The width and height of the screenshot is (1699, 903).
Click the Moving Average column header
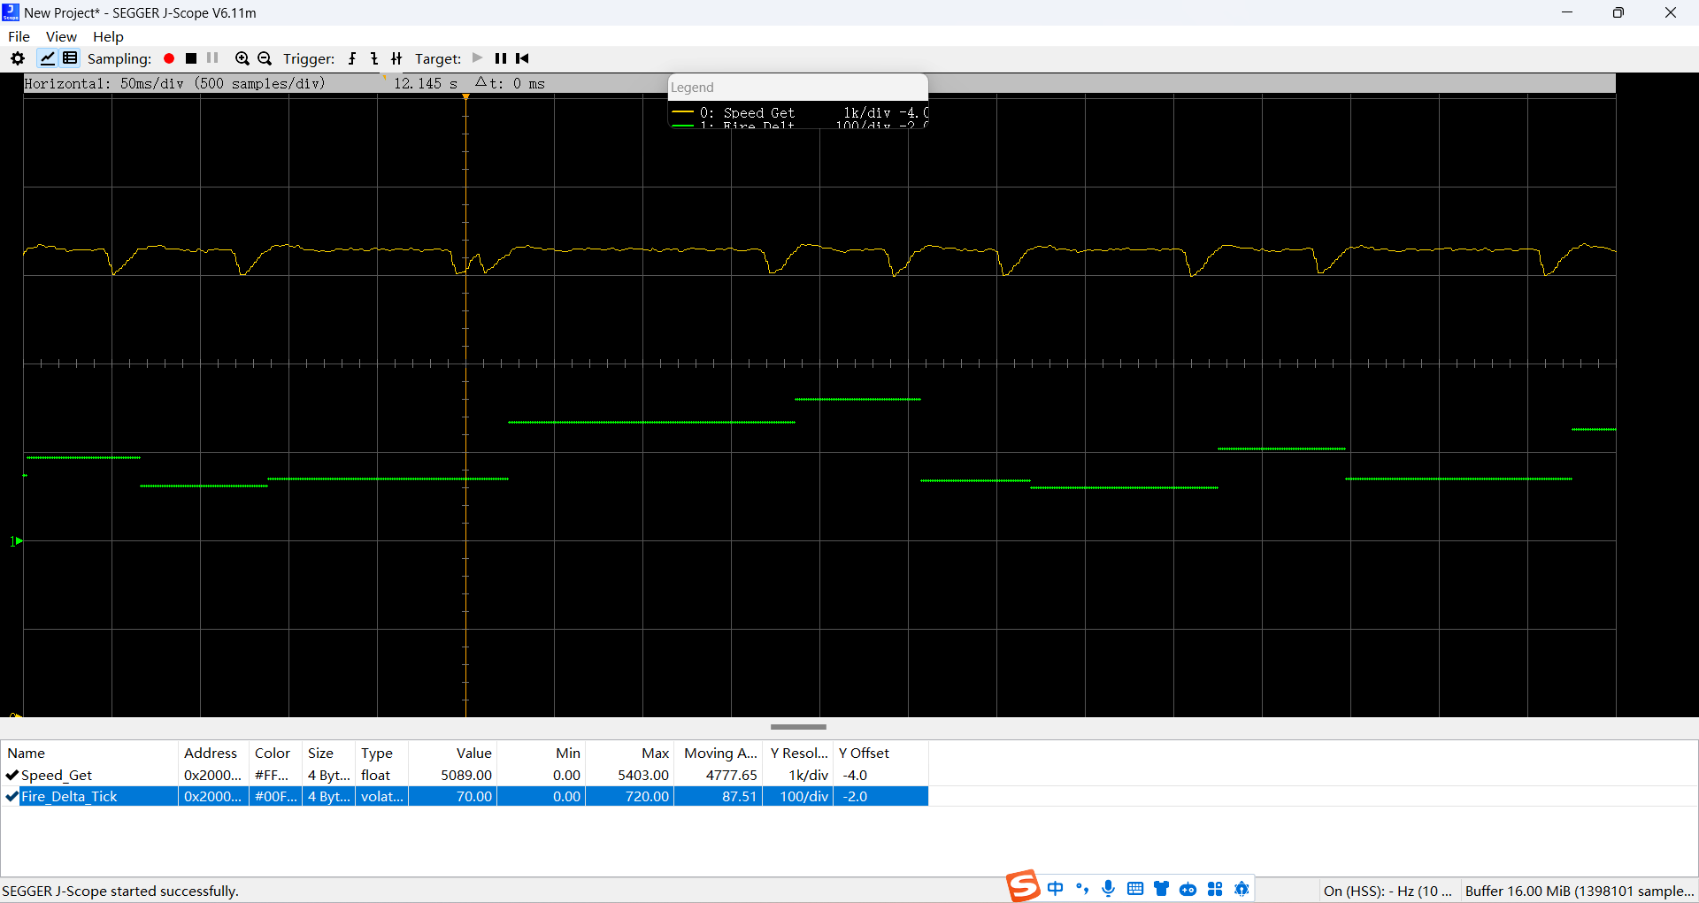click(x=720, y=753)
